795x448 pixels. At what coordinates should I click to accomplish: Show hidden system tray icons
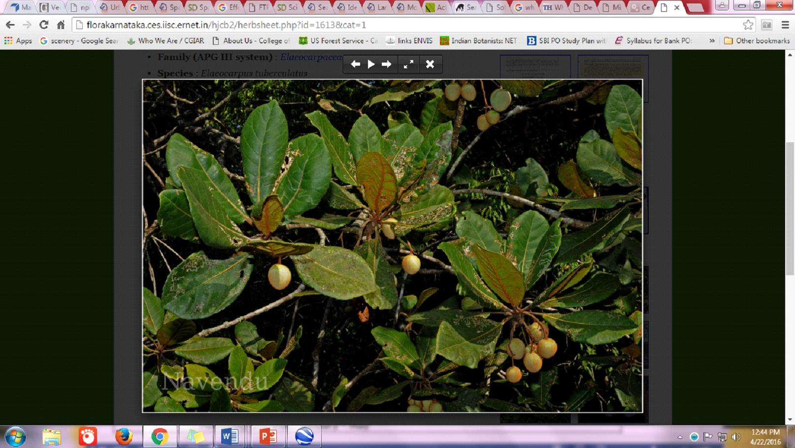[680, 437]
